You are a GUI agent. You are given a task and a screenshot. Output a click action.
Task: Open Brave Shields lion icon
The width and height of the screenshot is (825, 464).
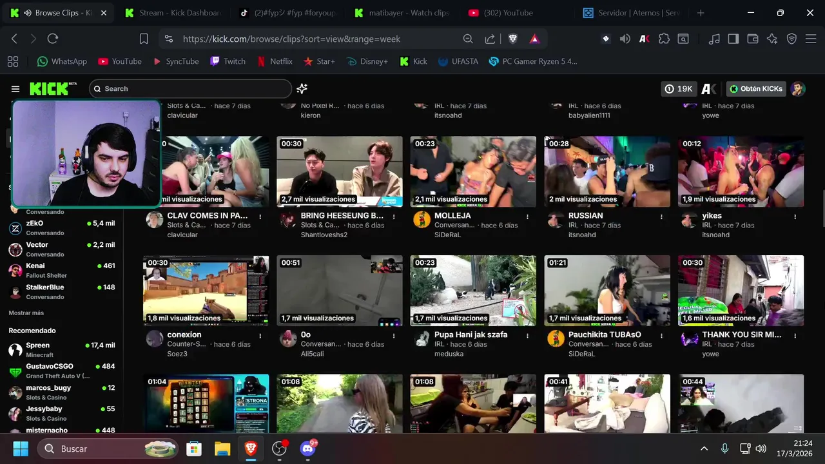click(x=512, y=39)
